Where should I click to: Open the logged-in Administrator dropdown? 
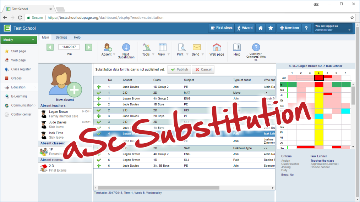[x=333, y=28]
